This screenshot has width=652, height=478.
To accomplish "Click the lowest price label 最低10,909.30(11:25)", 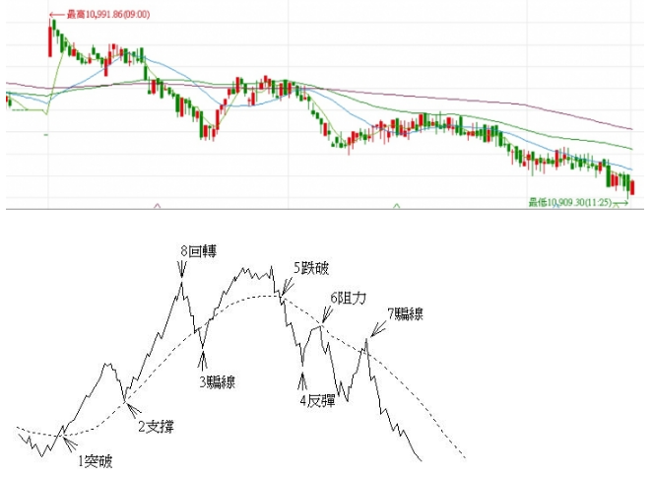I will (570, 203).
